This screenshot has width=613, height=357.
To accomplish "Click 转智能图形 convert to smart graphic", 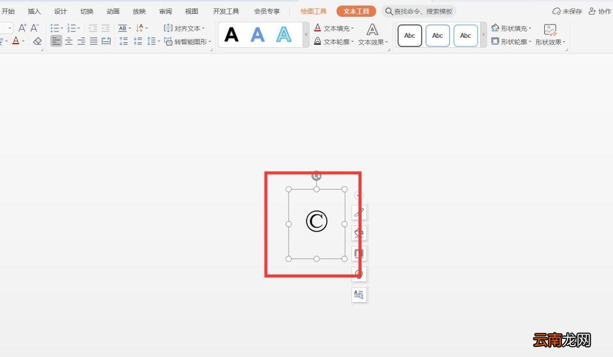I will (187, 41).
